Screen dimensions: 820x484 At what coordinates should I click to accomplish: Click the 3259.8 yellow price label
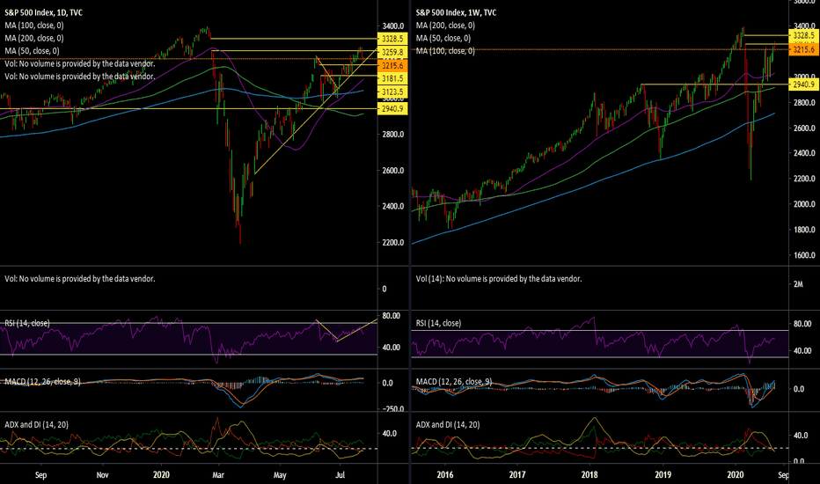392,52
